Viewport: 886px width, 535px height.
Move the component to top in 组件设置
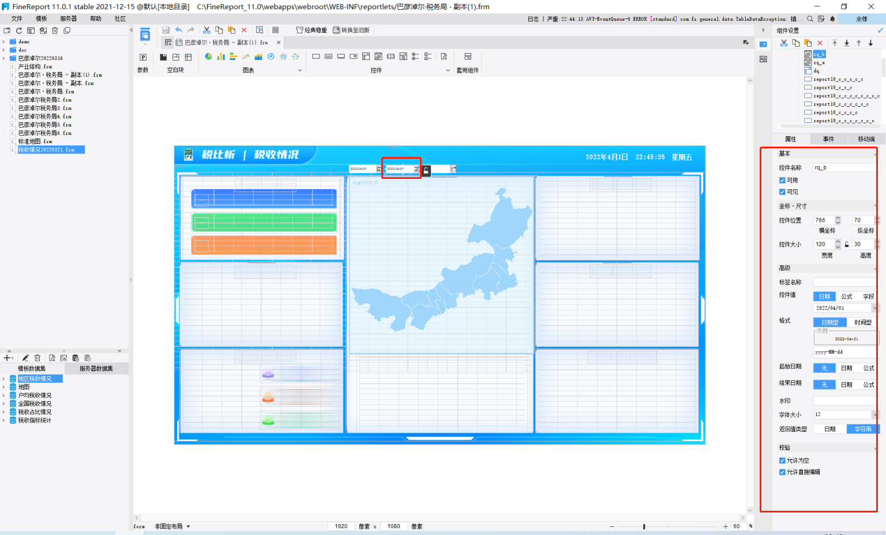coord(835,43)
